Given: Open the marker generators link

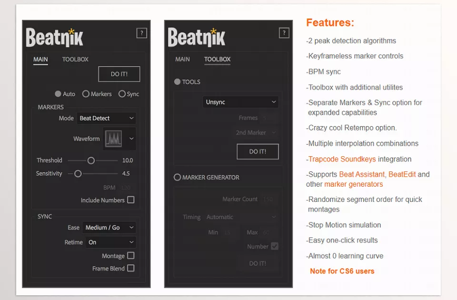Looking at the screenshot, I should tap(354, 184).
